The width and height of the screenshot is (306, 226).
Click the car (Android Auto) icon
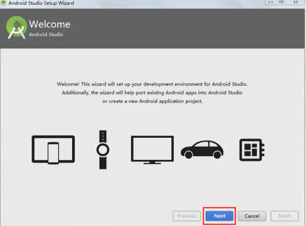(202, 149)
